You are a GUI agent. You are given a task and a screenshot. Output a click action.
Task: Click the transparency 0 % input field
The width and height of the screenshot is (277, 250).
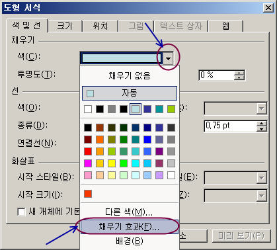tap(216, 75)
